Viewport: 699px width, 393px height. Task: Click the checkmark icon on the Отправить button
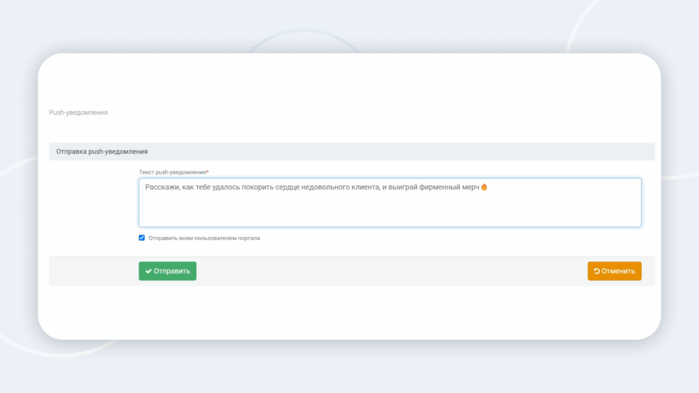(148, 271)
